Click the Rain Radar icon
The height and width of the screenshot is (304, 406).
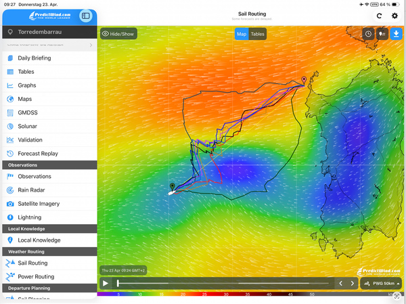coord(10,190)
